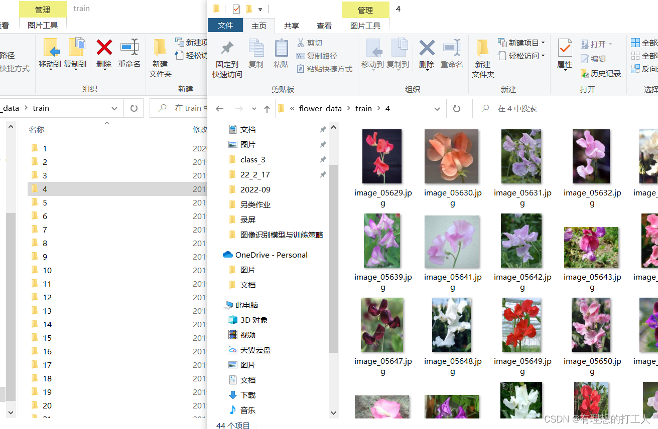
Task: Click the 复制 copy icon in front window
Action: tap(256, 54)
